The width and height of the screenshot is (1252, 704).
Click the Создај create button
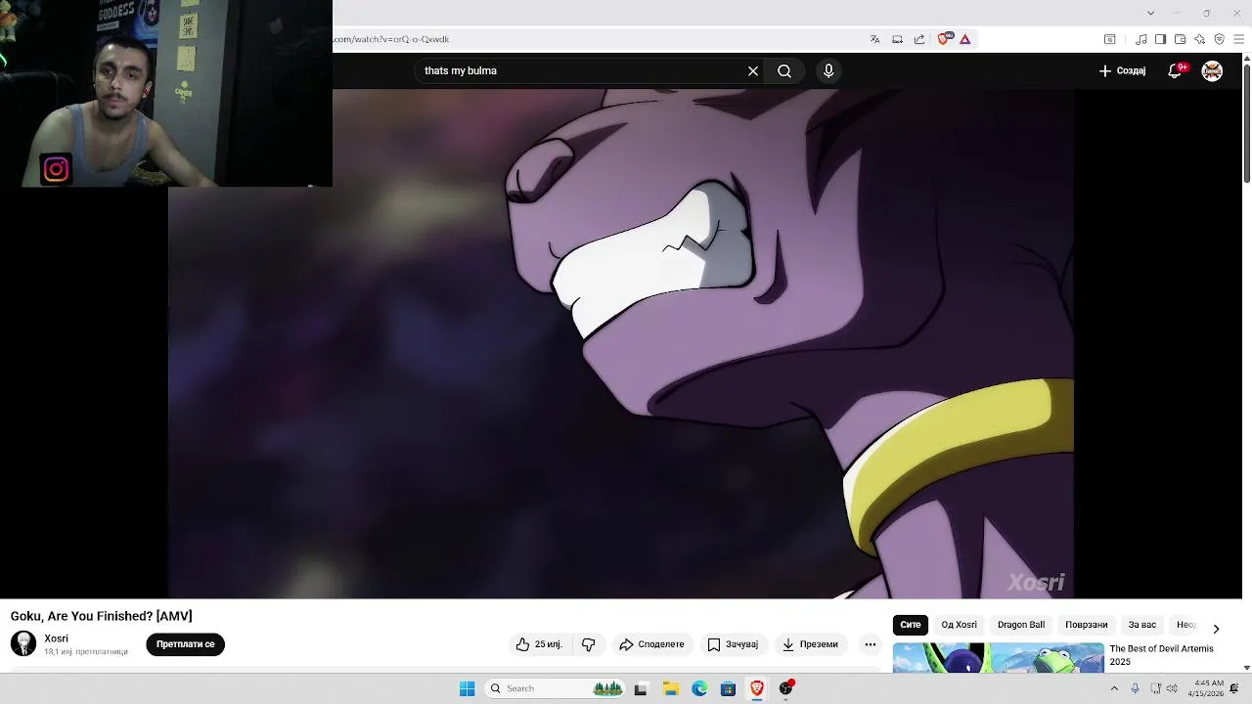click(1122, 70)
